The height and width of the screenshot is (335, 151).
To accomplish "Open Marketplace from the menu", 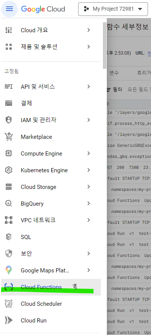I will click(51, 137).
